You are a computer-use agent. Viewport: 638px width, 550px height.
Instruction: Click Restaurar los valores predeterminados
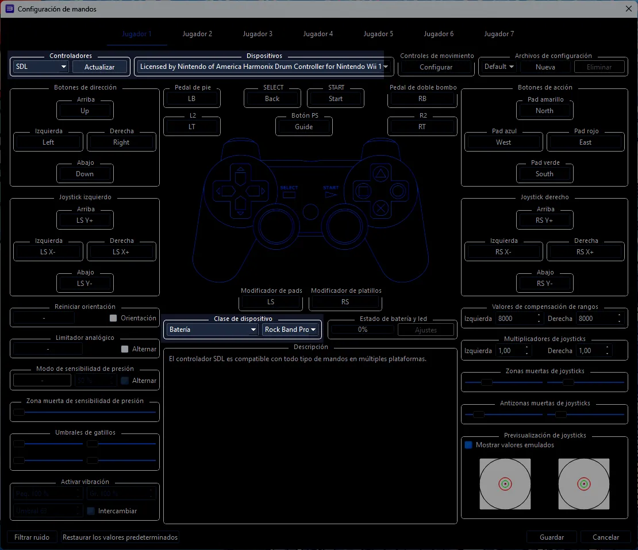120,537
